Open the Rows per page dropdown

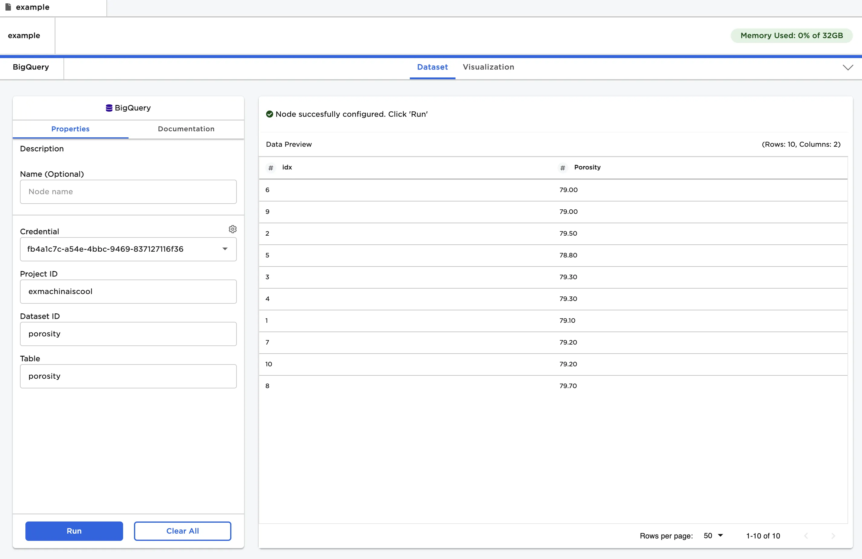click(713, 536)
